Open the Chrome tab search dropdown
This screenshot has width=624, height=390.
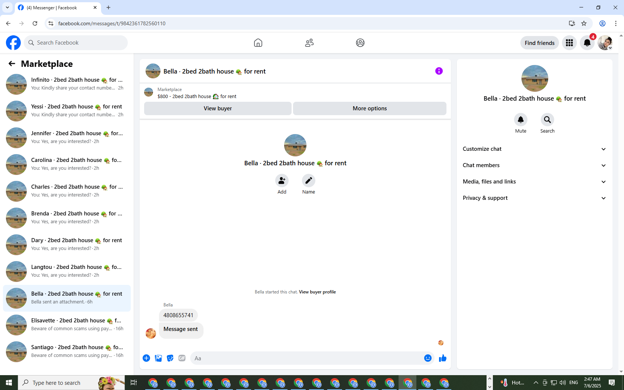[x=7, y=7]
